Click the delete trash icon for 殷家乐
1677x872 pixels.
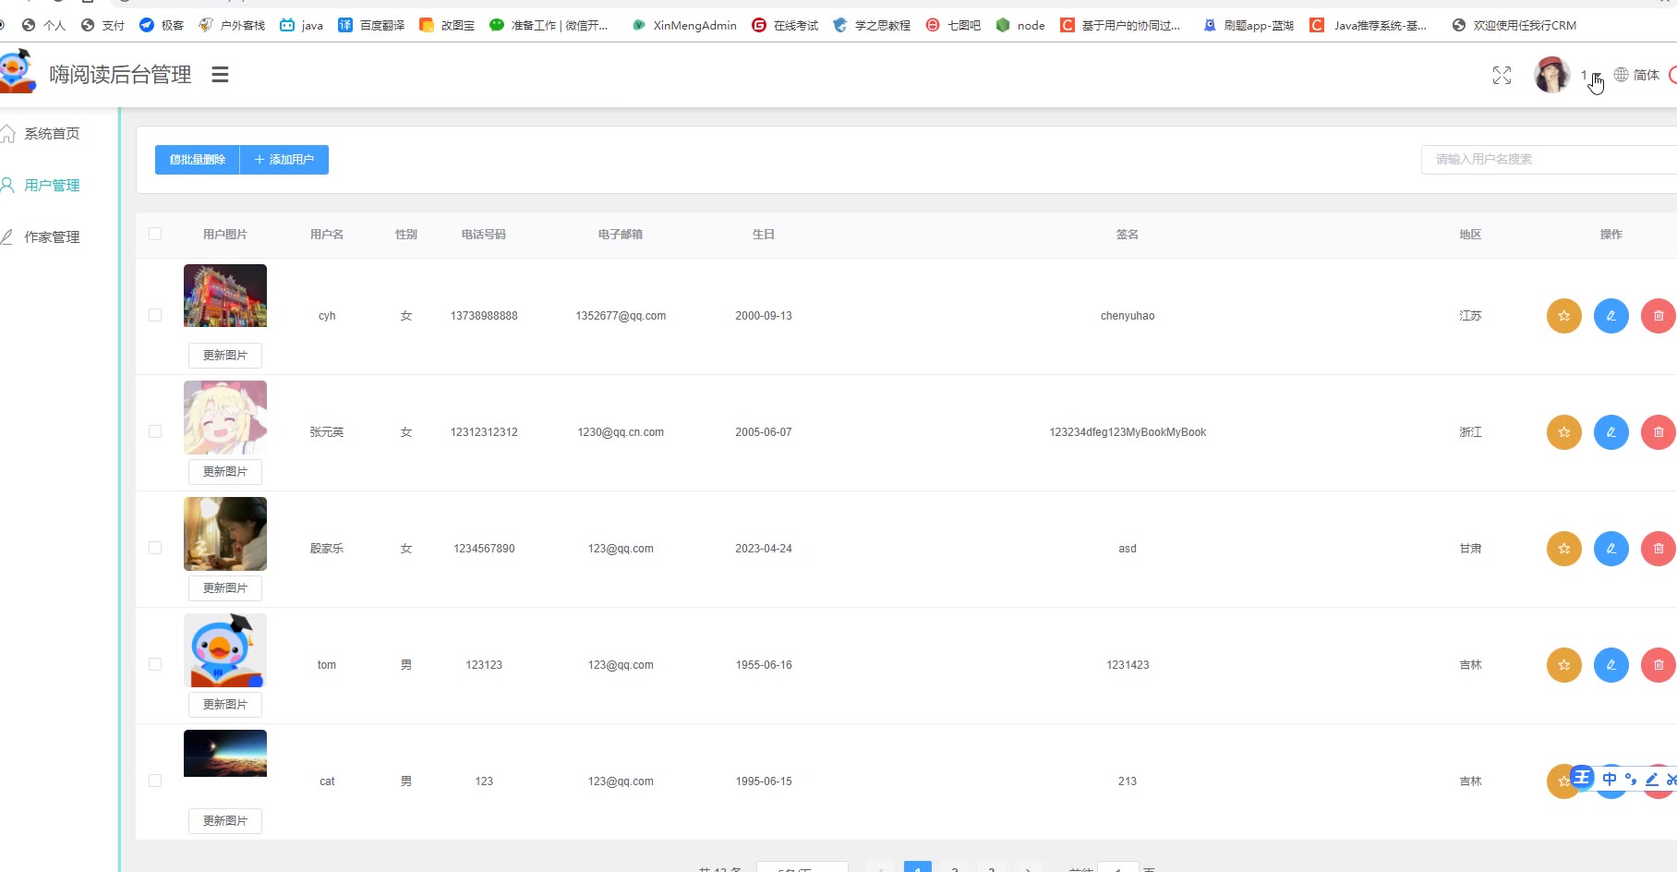[x=1659, y=549]
